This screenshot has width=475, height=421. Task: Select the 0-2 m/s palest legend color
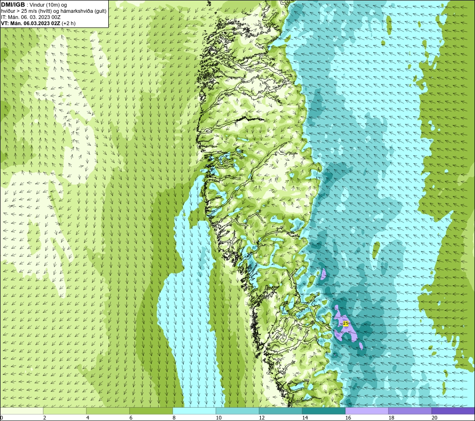22,411
